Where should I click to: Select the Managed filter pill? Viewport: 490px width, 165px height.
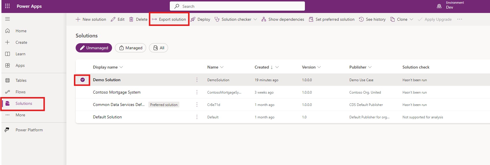tap(131, 48)
